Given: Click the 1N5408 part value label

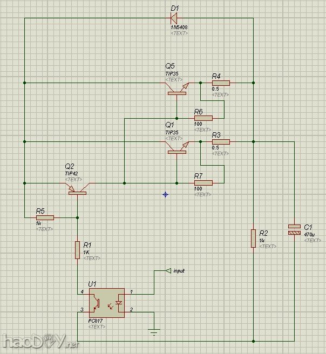Looking at the screenshot, I should pyautogui.click(x=179, y=27).
